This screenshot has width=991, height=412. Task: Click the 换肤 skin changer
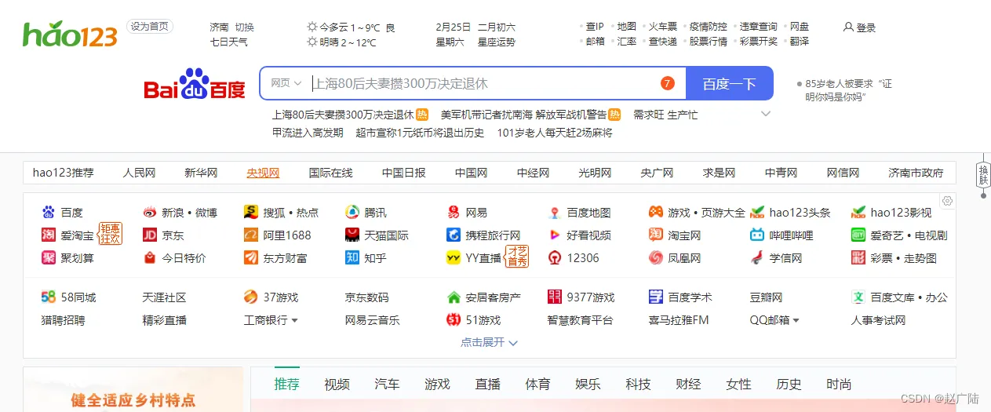(983, 173)
